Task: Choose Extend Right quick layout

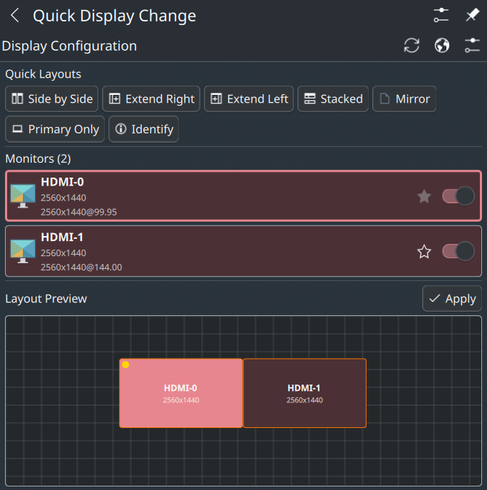Action: pyautogui.click(x=151, y=98)
